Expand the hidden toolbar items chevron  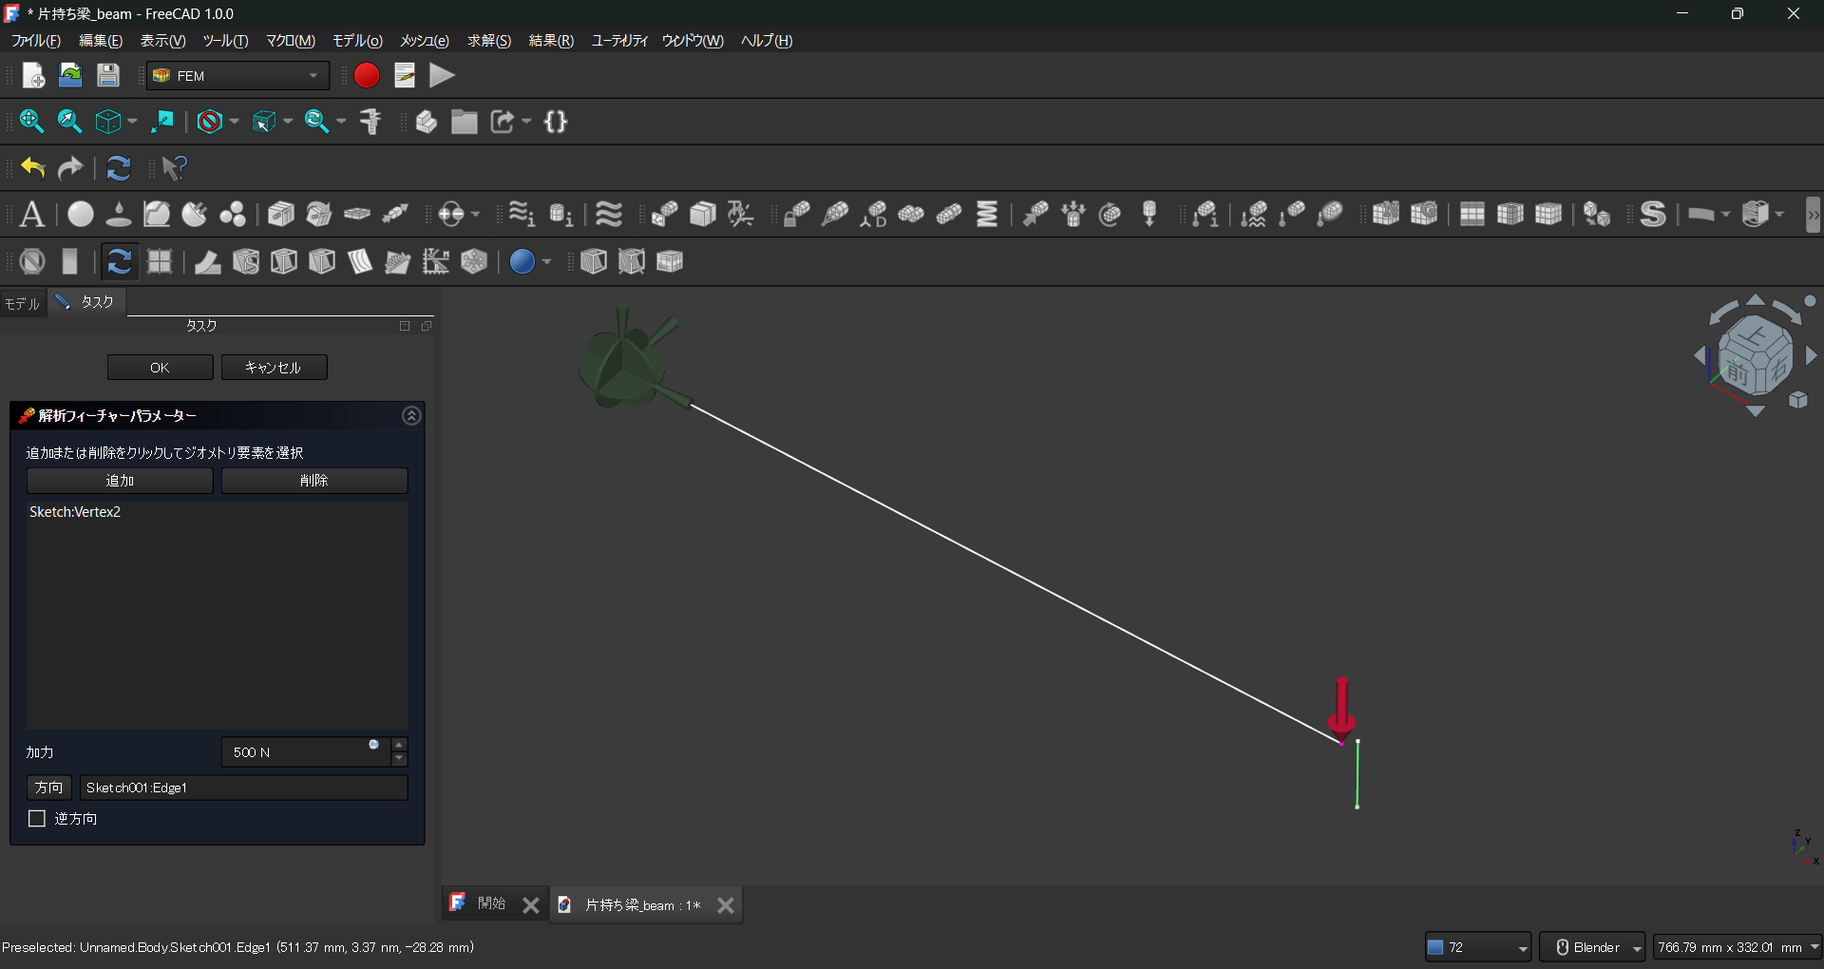(x=1813, y=215)
